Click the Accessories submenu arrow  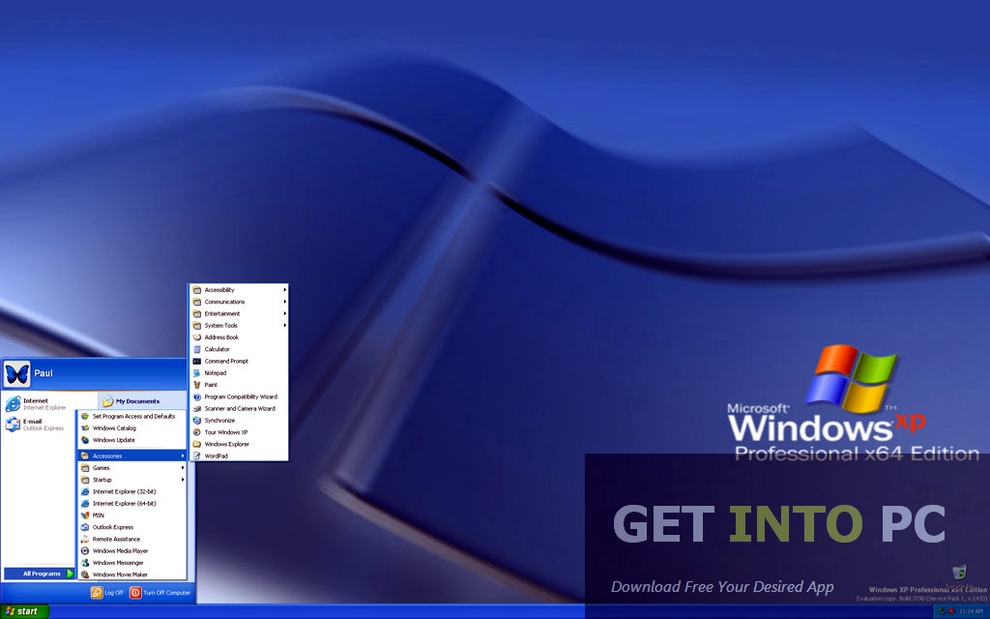pos(183,457)
